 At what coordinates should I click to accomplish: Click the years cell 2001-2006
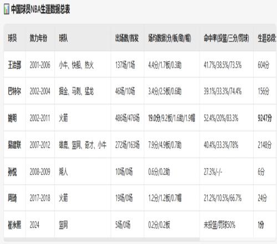(40, 65)
